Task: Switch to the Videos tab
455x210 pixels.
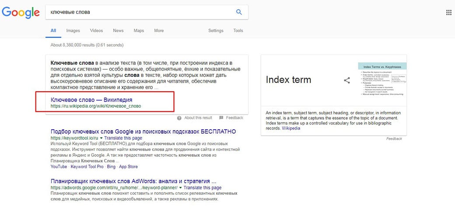Action: [x=96, y=31]
